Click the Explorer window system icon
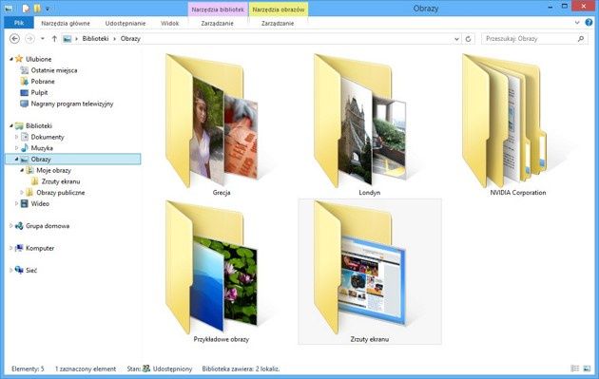 9,8
